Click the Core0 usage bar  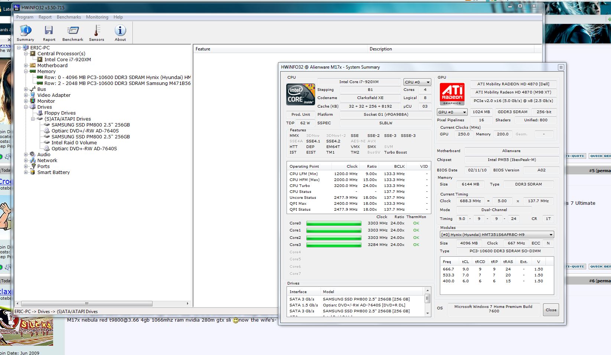(x=334, y=223)
